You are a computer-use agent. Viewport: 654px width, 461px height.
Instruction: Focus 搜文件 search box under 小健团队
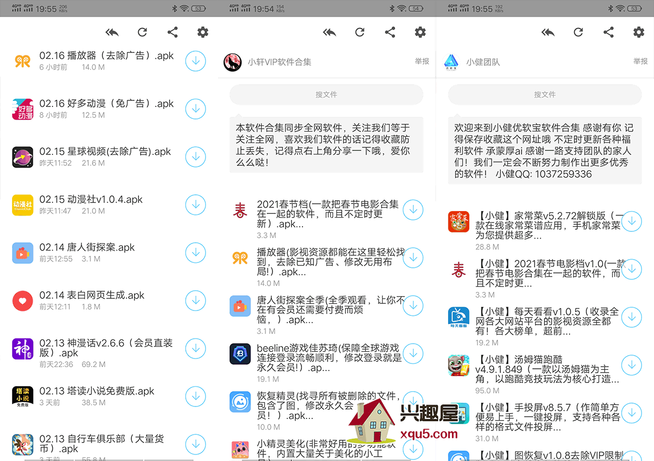[x=545, y=94]
